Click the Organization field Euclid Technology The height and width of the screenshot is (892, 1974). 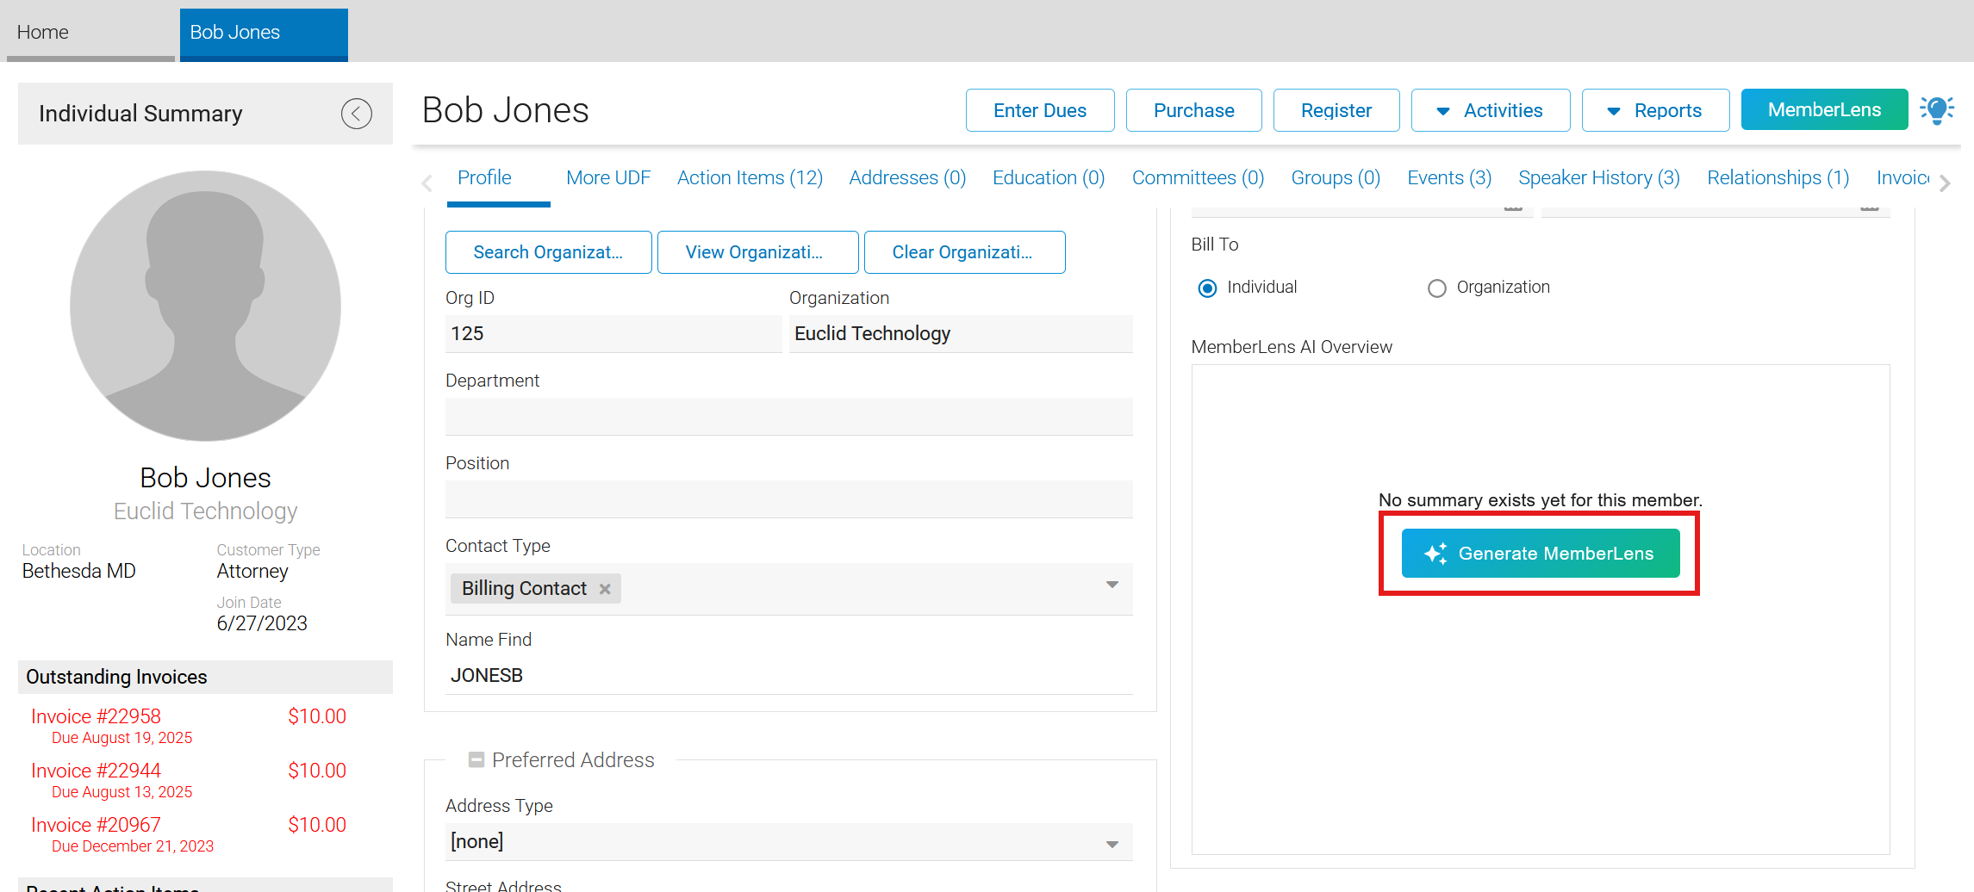[x=961, y=334]
